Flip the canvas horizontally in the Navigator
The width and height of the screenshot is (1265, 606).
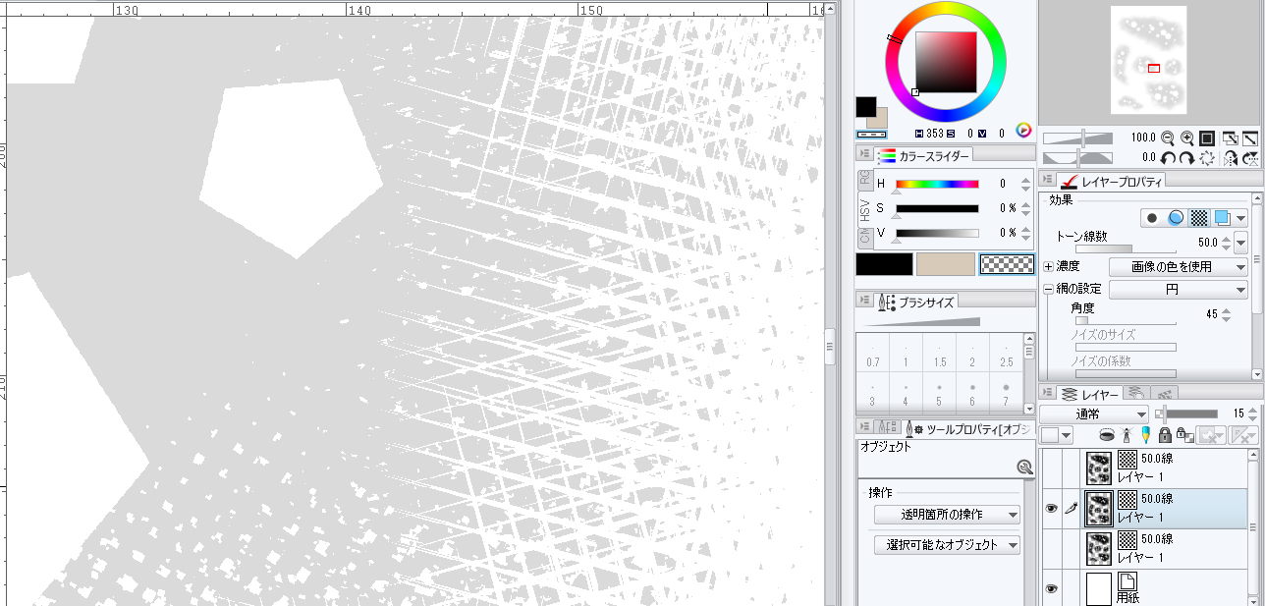tap(1231, 157)
